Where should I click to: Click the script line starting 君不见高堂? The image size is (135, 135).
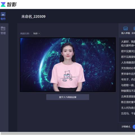(x=128, y=57)
